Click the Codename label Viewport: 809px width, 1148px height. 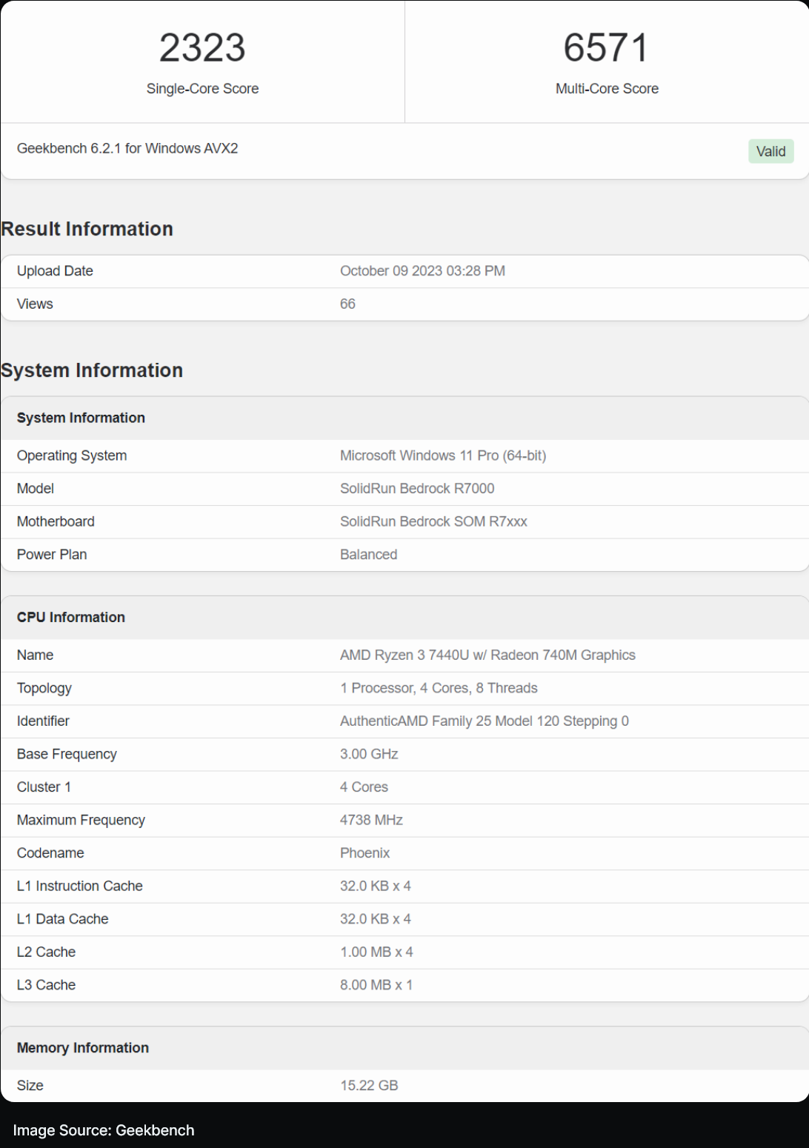click(50, 852)
